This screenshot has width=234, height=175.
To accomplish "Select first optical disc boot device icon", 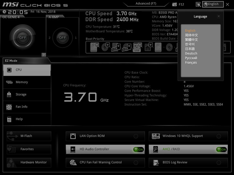I will [x=106, y=47].
